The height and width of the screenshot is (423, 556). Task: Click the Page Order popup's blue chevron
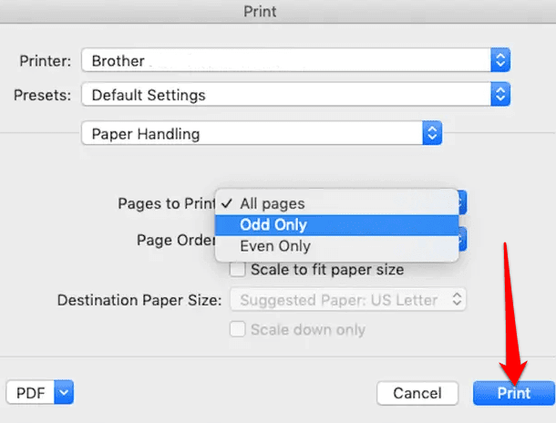tap(462, 240)
